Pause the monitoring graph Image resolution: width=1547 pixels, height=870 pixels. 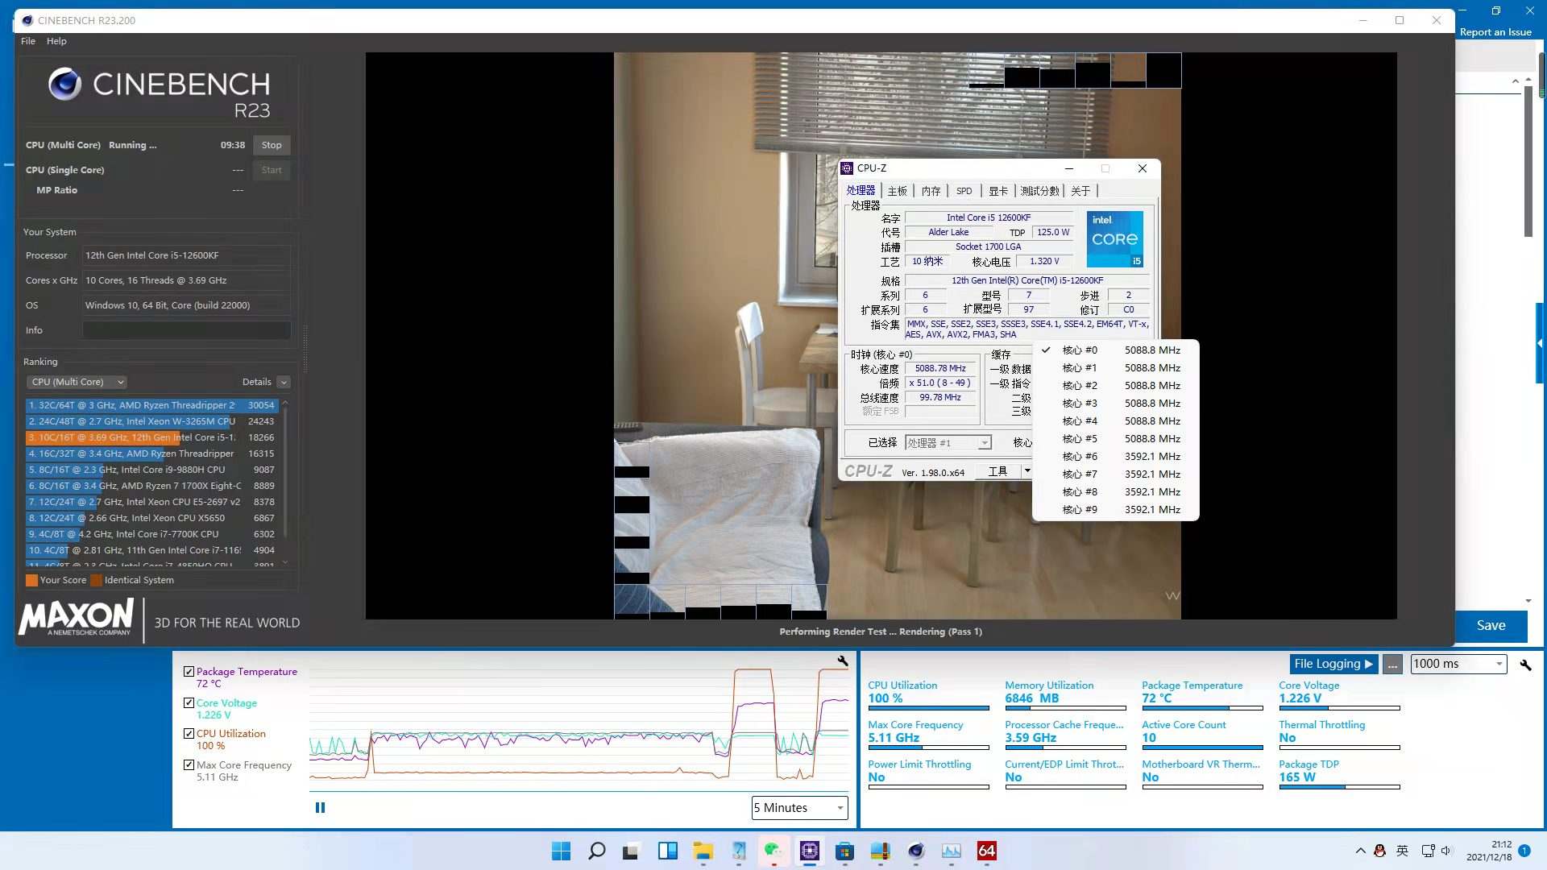tap(320, 807)
